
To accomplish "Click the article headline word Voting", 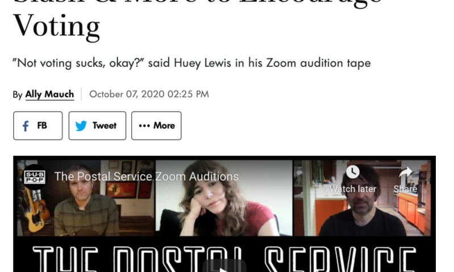I will coord(56,25).
